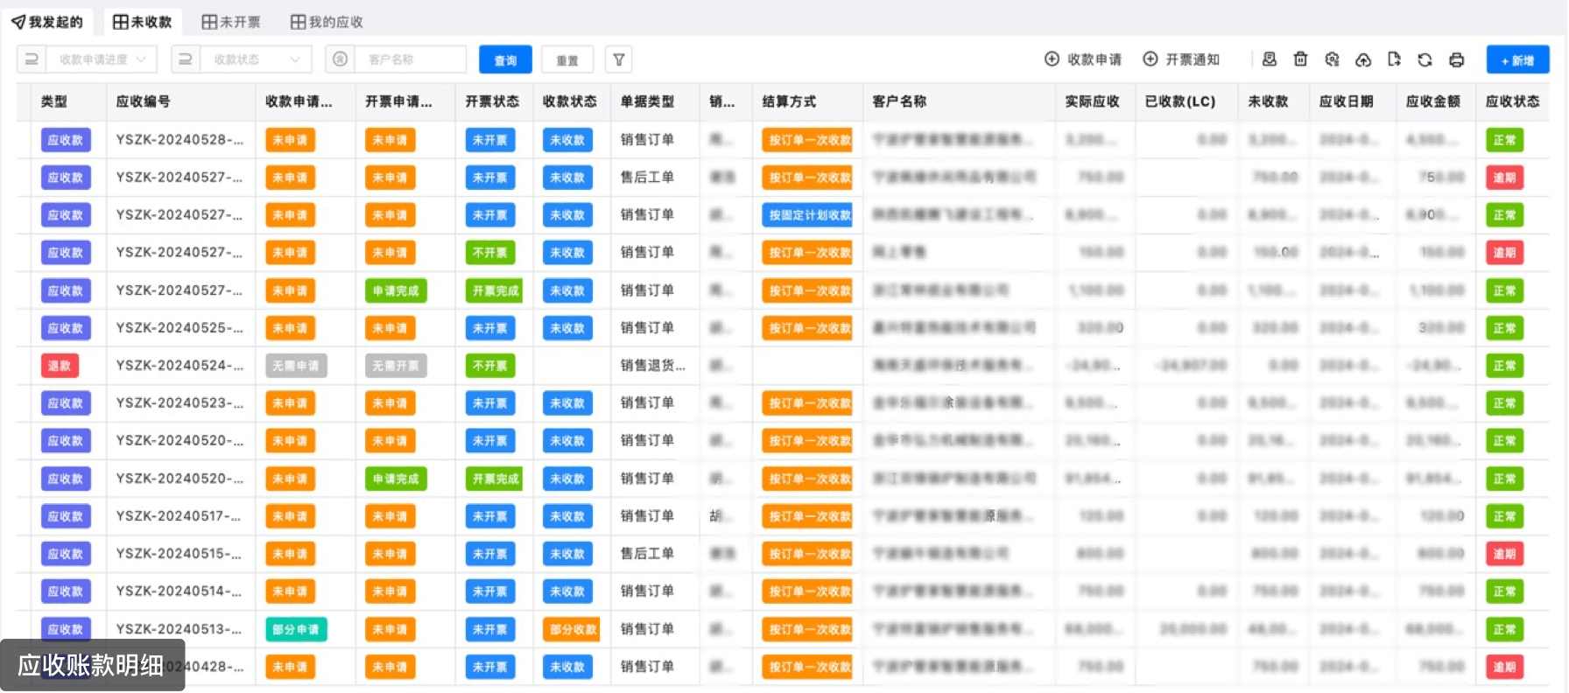
Task: Click the printer icon
Action: click(x=1456, y=59)
